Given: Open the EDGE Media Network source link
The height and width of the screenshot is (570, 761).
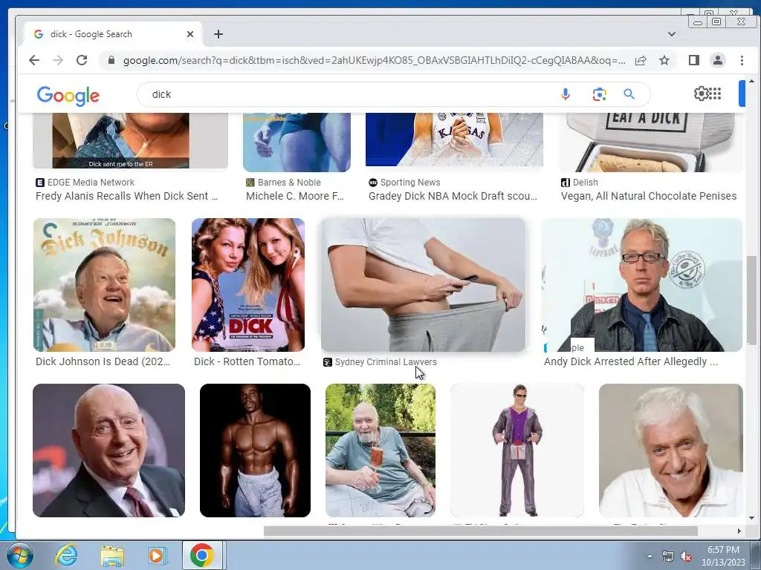Looking at the screenshot, I should click(85, 183).
